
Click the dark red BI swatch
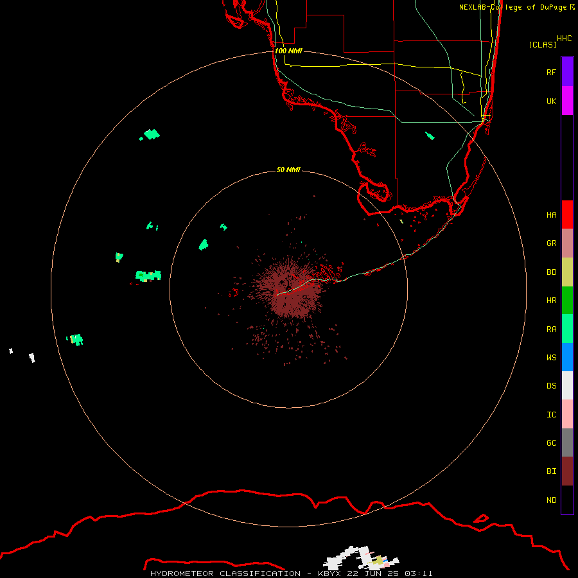(567, 471)
